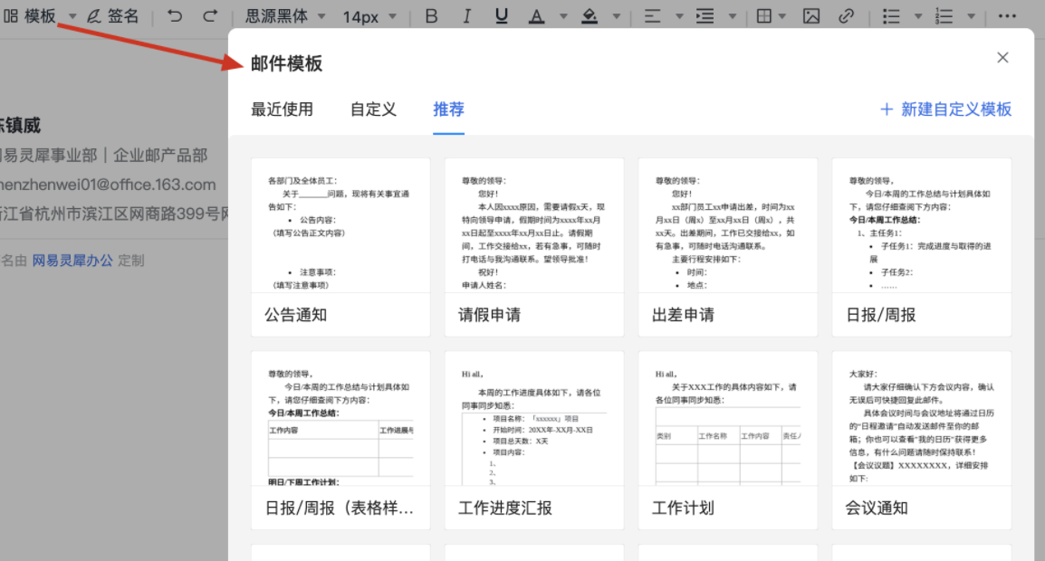Apply bold formatting with the B icon
The width and height of the screenshot is (1045, 561).
pyautogui.click(x=431, y=15)
